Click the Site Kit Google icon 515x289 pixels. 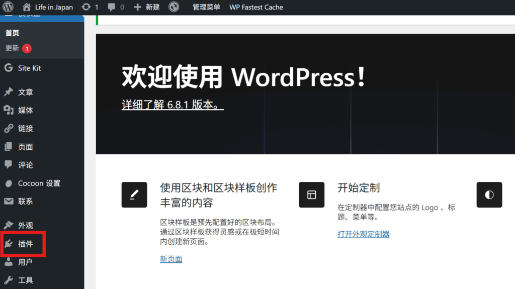9,68
